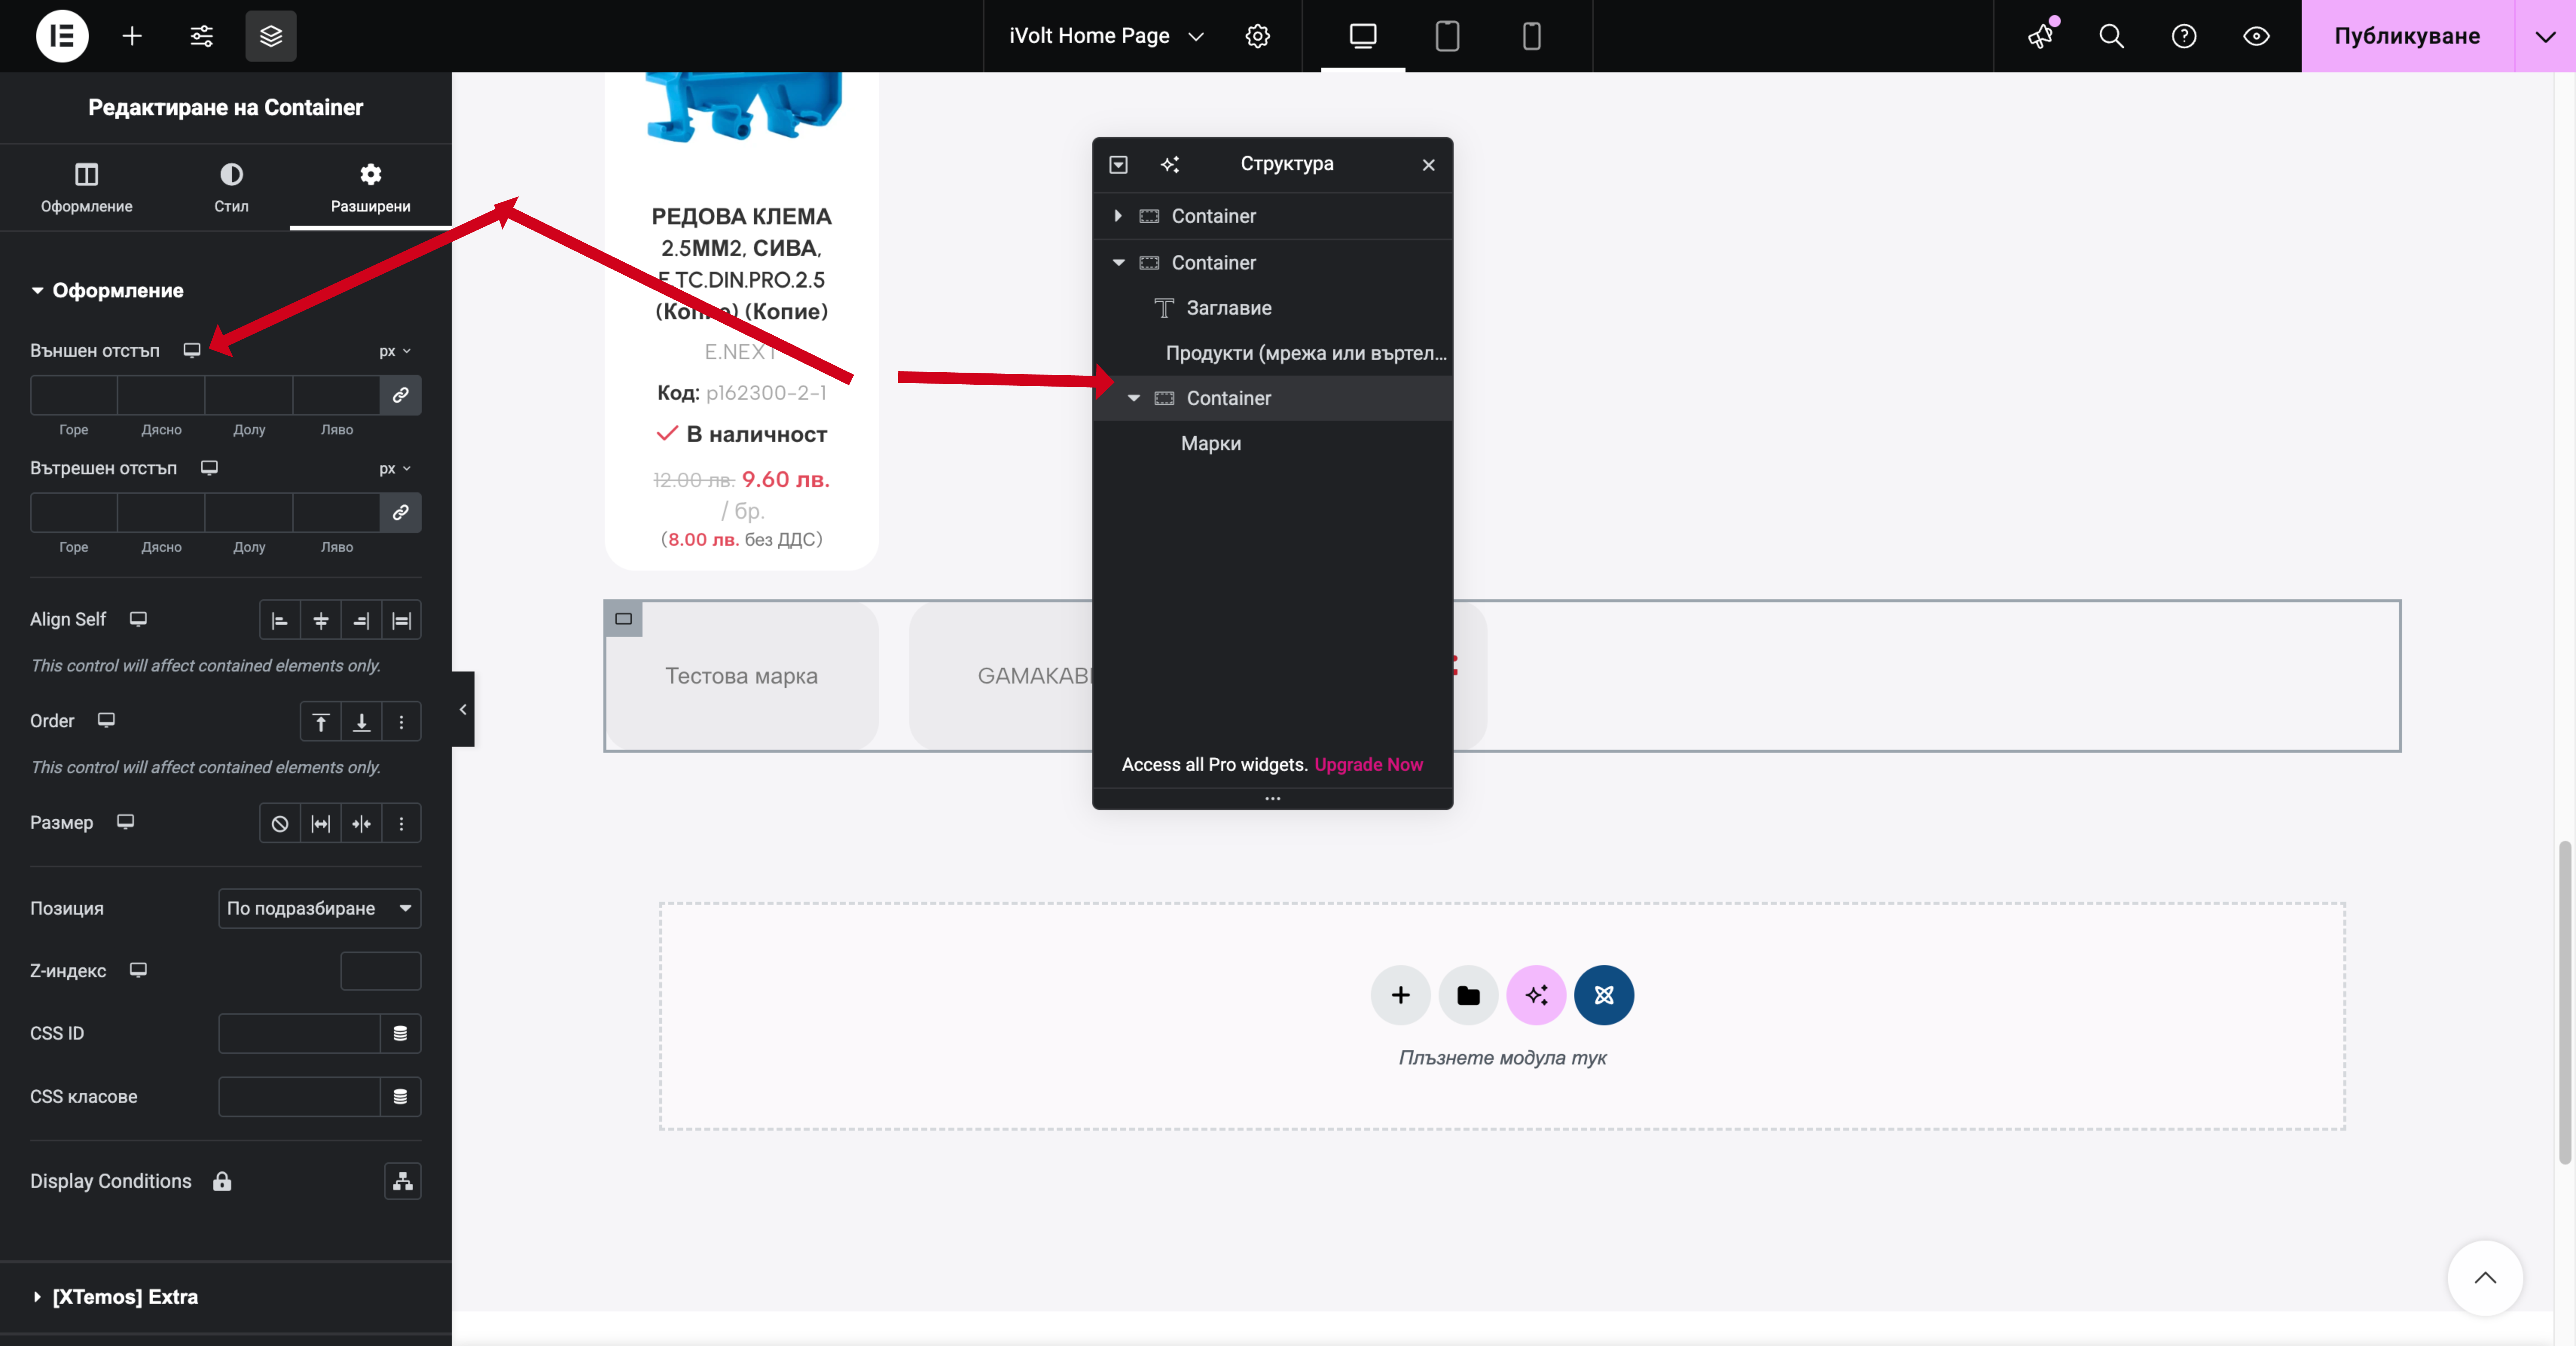Choose custom Order option
The width and height of the screenshot is (2576, 1346).
401,722
